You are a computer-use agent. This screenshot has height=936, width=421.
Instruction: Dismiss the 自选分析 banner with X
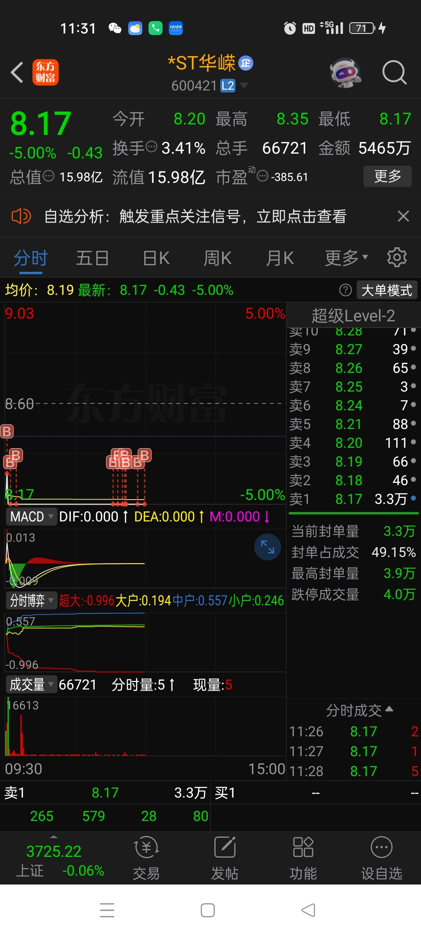coord(403,216)
